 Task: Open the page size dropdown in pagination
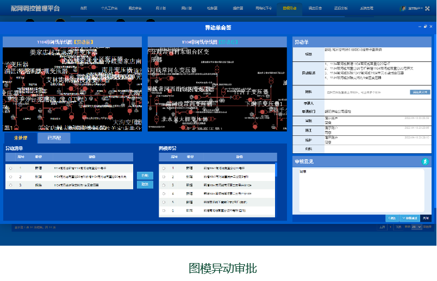pos(416,226)
